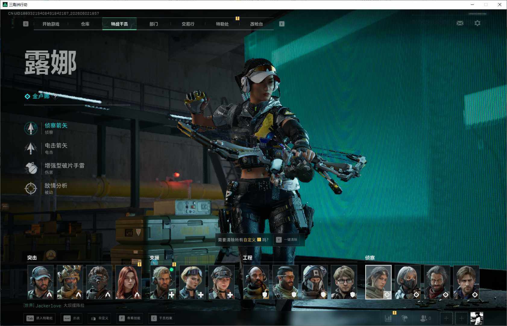
Task: Open the 干员档案 button
Action: [x=162, y=318]
